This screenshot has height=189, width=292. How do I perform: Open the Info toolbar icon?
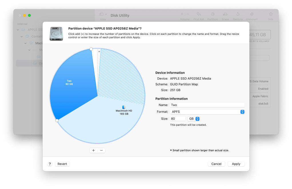click(271, 14)
